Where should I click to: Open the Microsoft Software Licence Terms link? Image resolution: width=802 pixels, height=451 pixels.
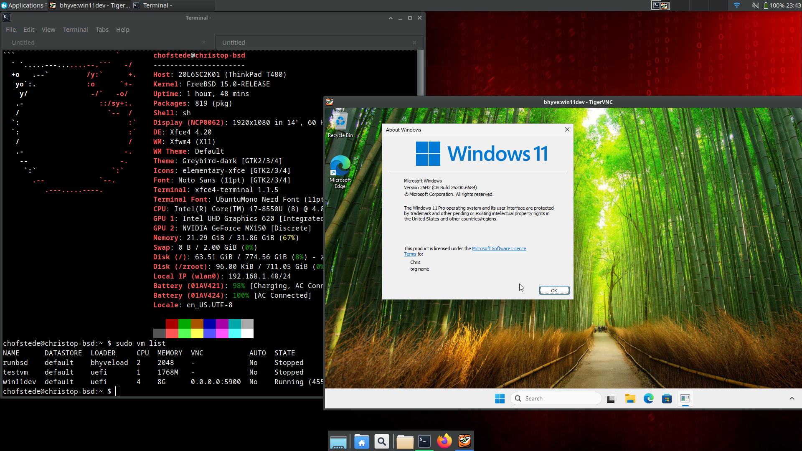coord(499,248)
